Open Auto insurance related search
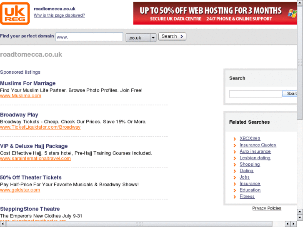303x227 pixels. tap(255, 151)
